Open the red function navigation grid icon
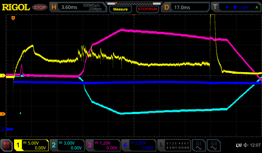 (x=7, y=146)
